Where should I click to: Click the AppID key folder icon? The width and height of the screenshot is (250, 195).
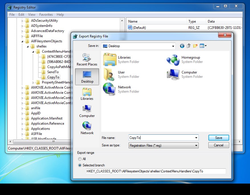point(27,113)
